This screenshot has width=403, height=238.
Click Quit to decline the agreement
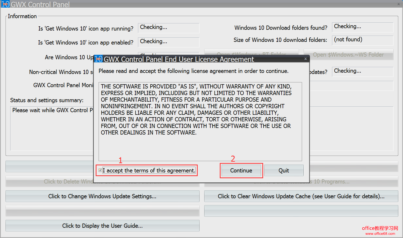tap(284, 170)
